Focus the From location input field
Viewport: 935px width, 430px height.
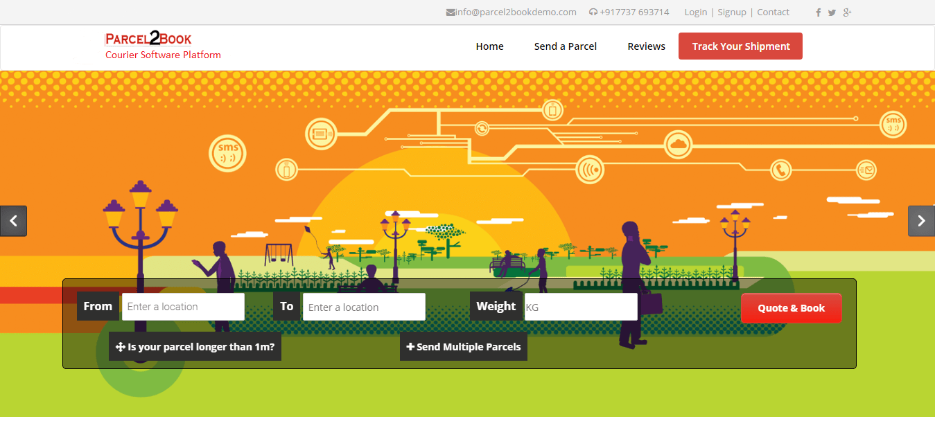(x=183, y=307)
